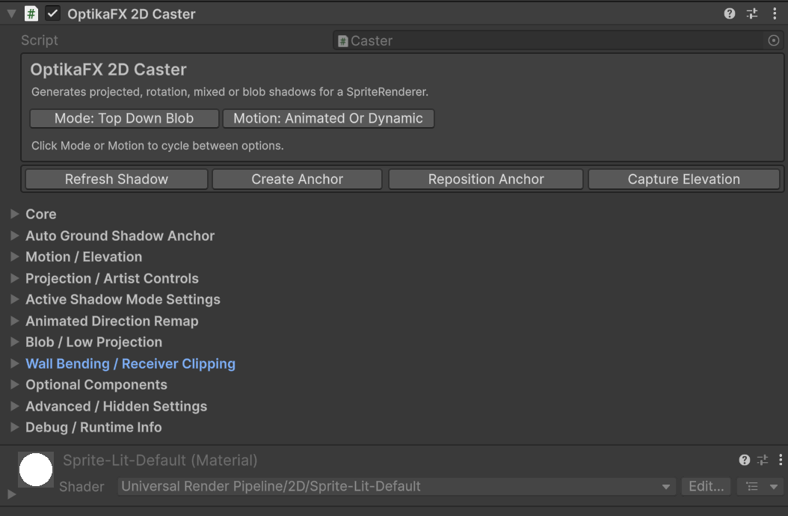Disable the OptikaFX 2D Caster component checkbox
Viewport: 788px width, 516px height.
click(x=52, y=13)
